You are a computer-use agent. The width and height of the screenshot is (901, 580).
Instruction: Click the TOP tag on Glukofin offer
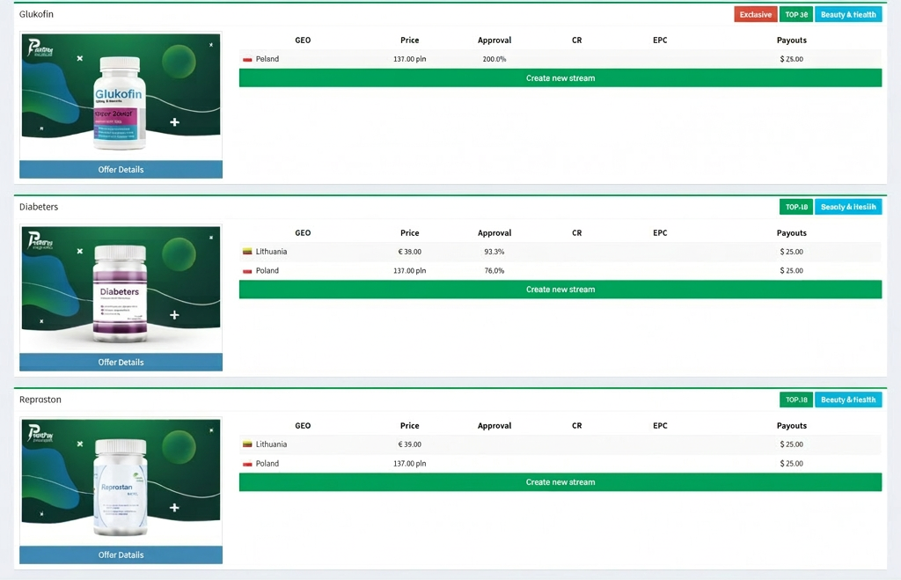pyautogui.click(x=795, y=14)
